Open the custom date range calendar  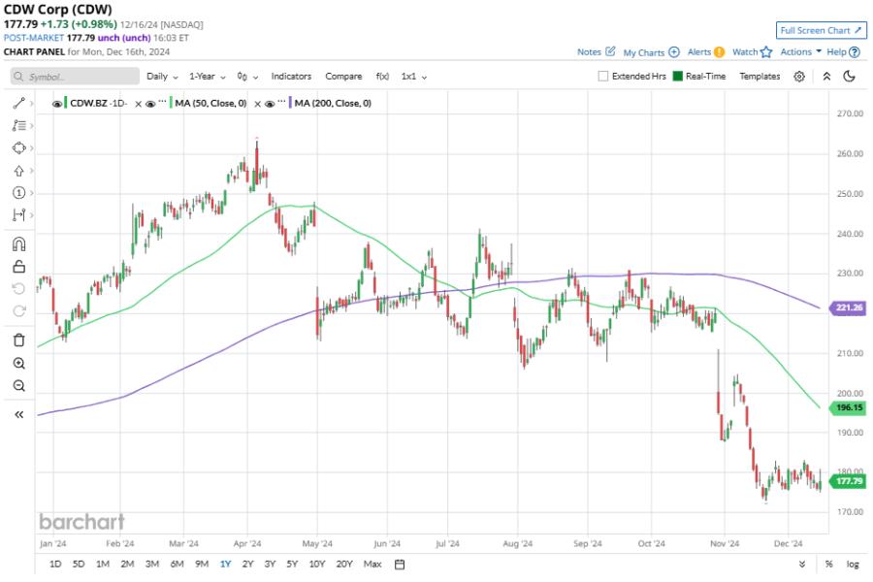[400, 565]
